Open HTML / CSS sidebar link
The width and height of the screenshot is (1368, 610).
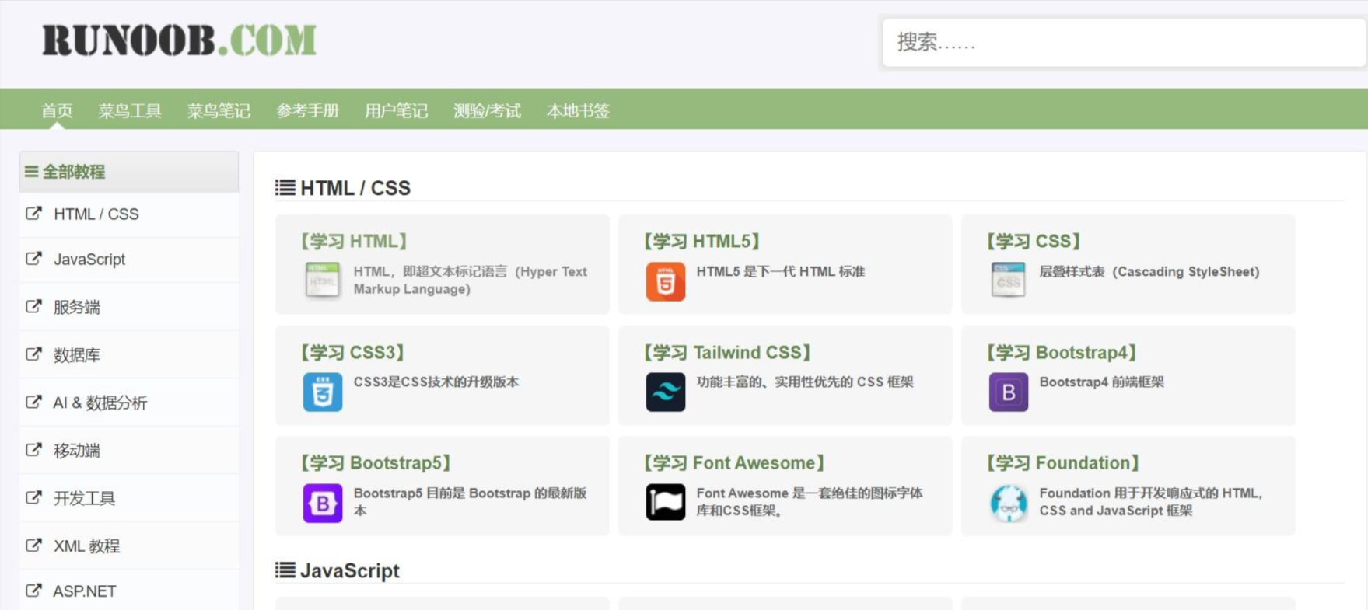(x=96, y=214)
